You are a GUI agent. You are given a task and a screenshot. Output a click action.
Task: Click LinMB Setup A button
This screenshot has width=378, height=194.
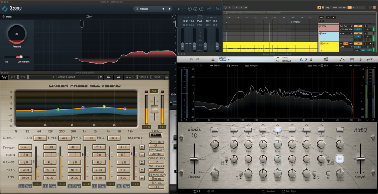pos(144,77)
